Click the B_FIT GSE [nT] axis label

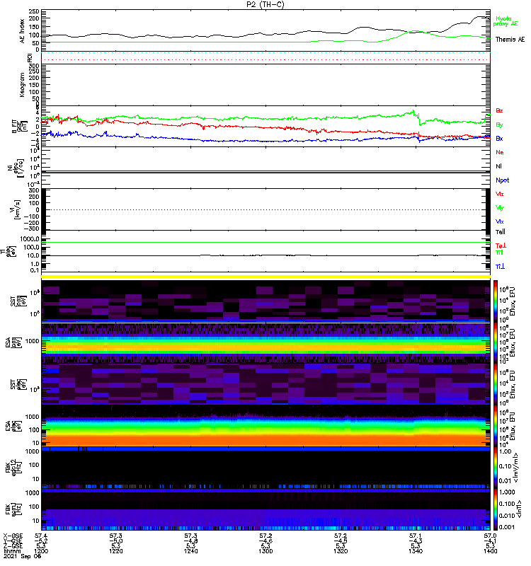20,127
